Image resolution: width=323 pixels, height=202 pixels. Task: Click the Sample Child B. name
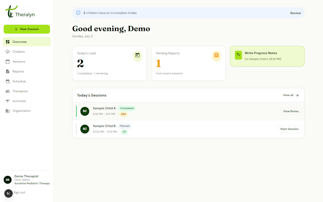(x=105, y=126)
